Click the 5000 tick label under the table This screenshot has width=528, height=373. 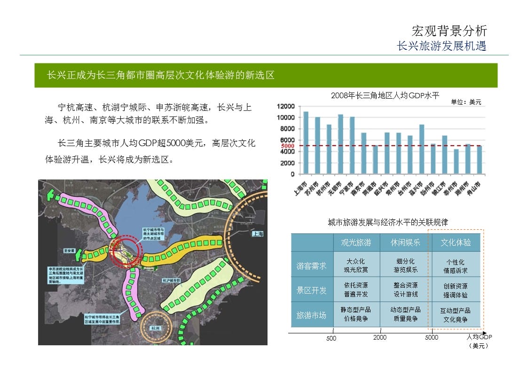click(x=431, y=337)
